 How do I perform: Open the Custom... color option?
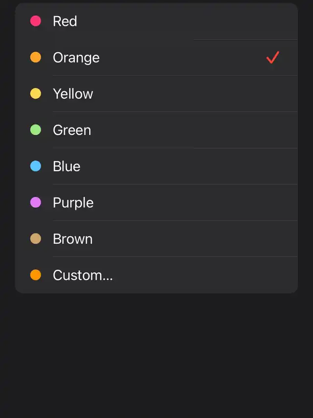tap(83, 275)
